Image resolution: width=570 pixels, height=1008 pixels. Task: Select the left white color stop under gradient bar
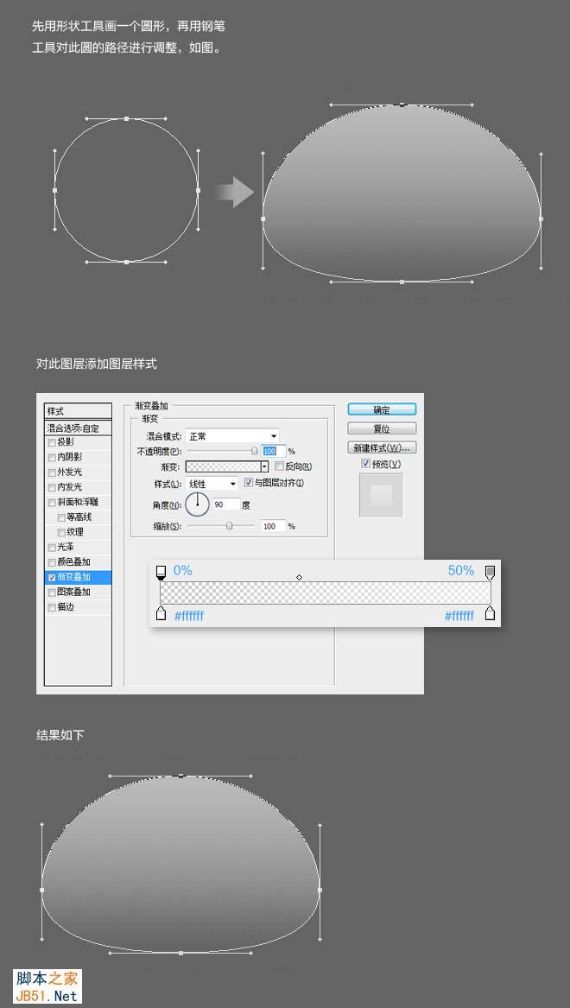pyautogui.click(x=161, y=613)
